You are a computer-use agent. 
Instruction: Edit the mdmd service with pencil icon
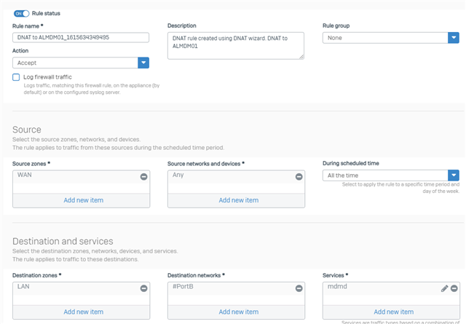click(445, 288)
